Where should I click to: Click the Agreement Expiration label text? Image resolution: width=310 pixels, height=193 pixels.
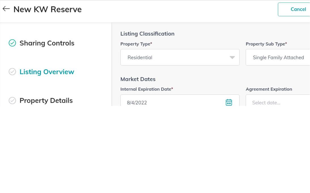tap(269, 89)
